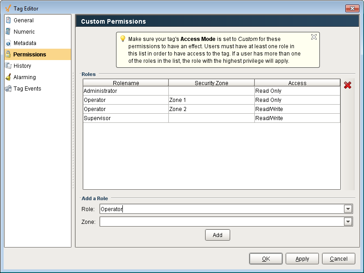The image size is (364, 273).
Task: Confirm changes with the OK button
Action: 266,258
